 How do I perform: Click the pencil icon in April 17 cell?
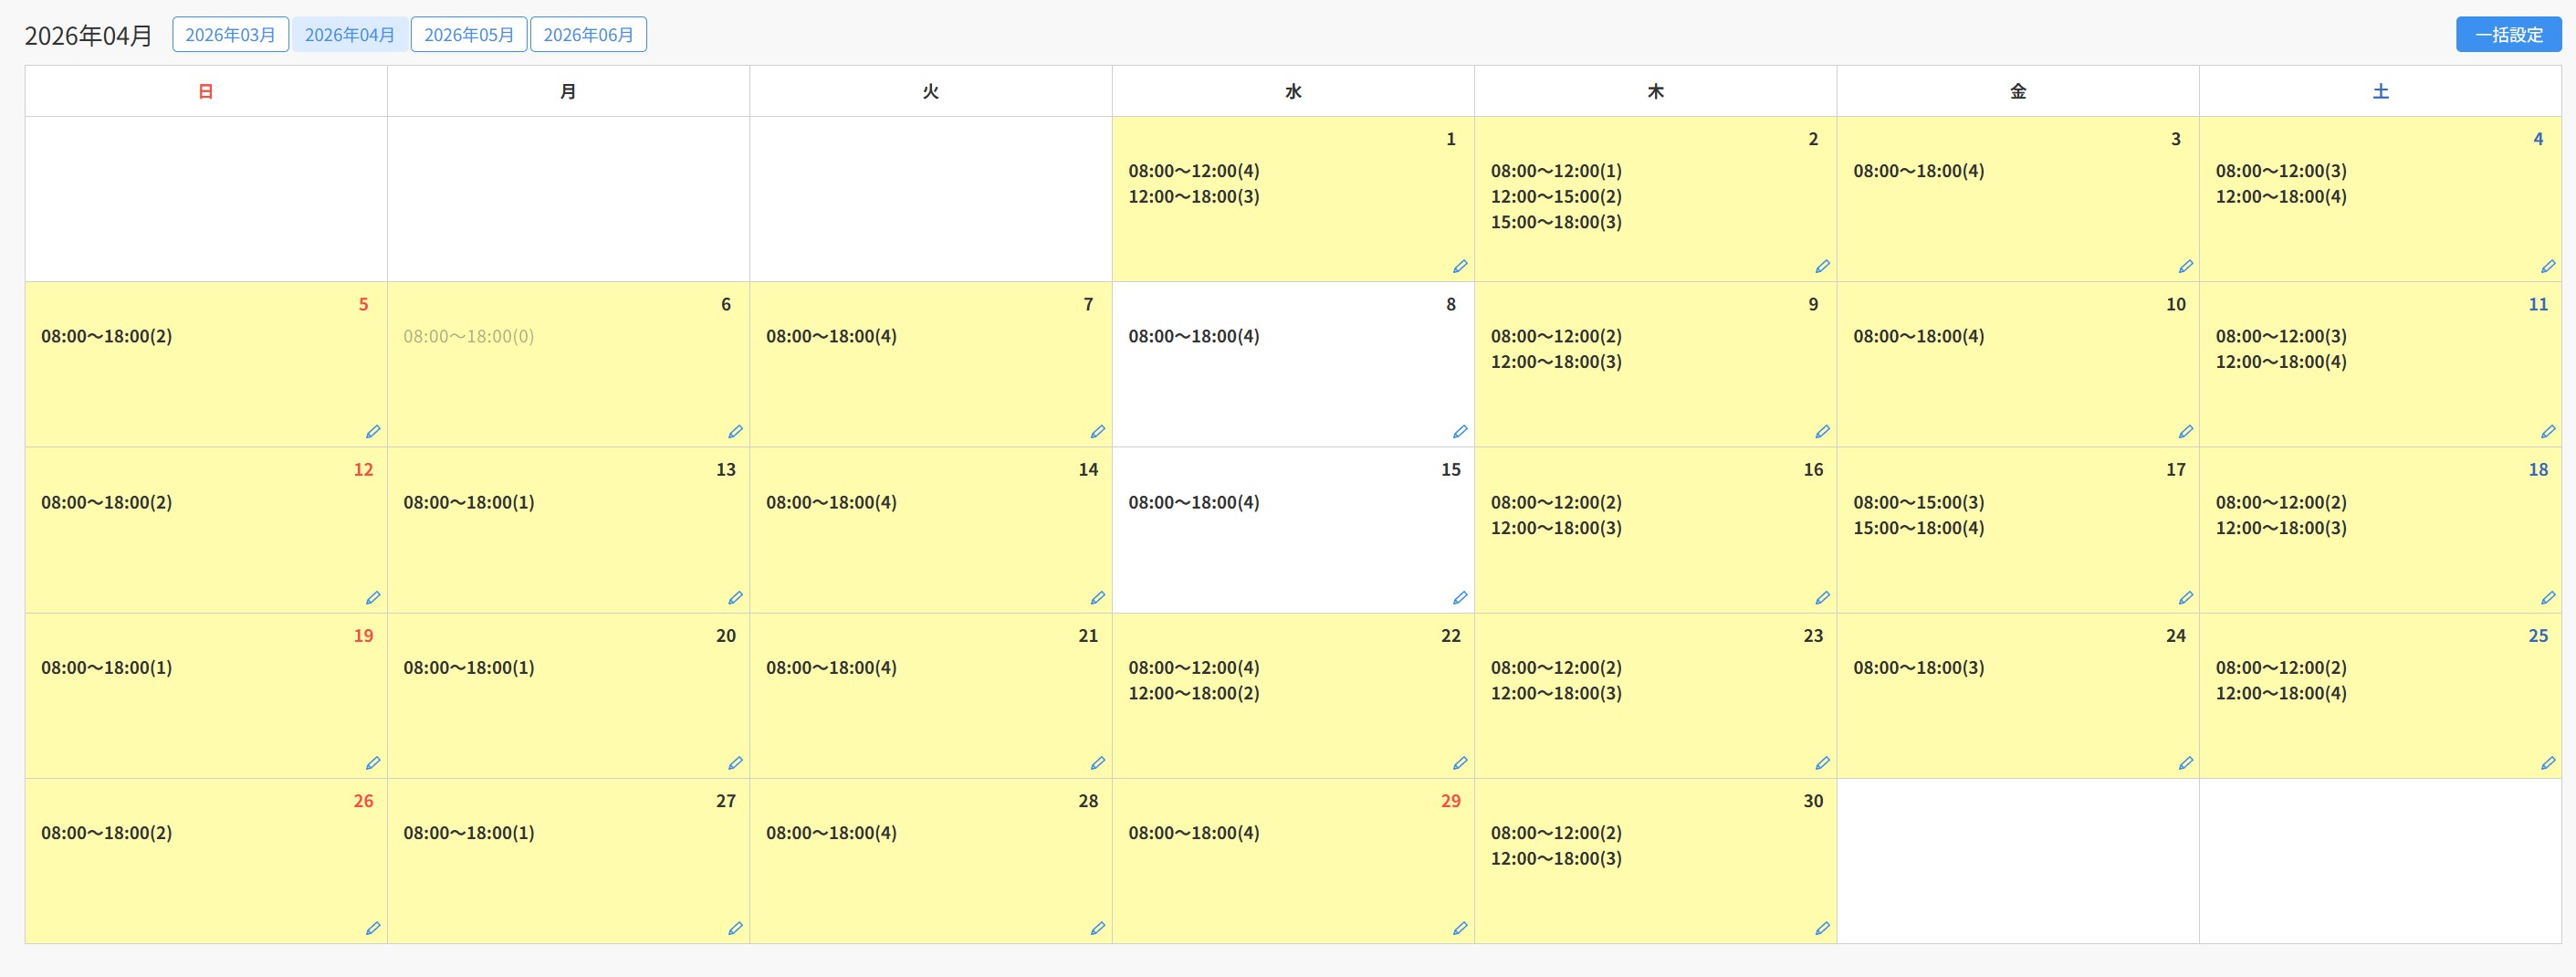(2185, 598)
